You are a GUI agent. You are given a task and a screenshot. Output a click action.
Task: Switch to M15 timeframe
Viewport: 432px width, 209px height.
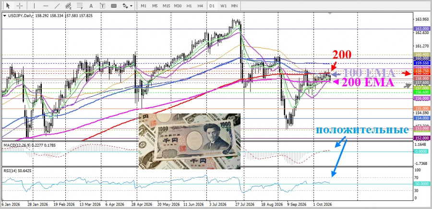[x=166, y=5]
